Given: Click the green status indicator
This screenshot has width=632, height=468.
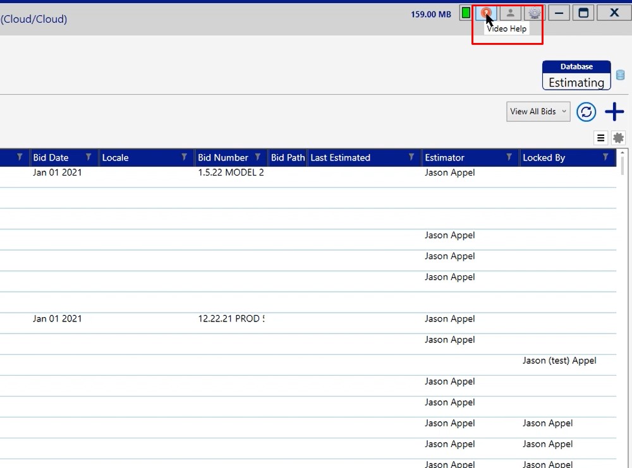Looking at the screenshot, I should pos(466,13).
